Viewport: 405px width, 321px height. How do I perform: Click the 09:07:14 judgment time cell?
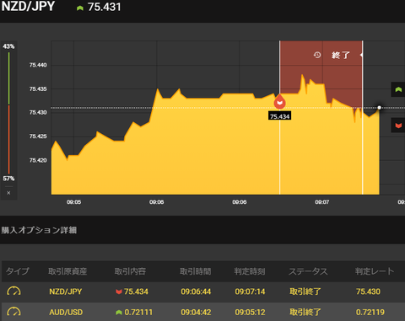click(x=250, y=292)
